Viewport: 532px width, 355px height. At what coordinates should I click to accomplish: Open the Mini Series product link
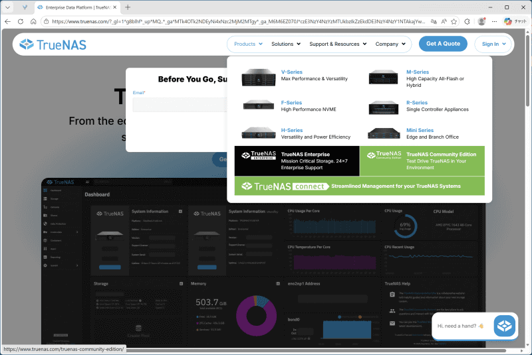pyautogui.click(x=420, y=130)
